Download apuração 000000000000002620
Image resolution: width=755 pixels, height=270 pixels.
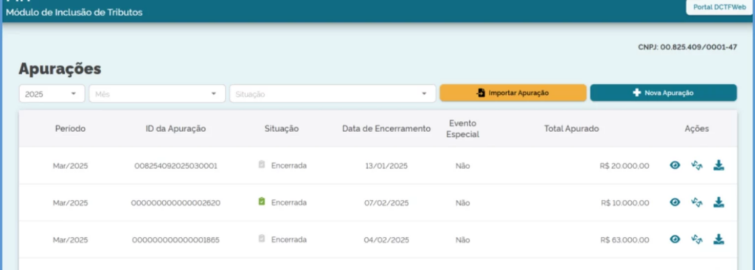[719, 202]
